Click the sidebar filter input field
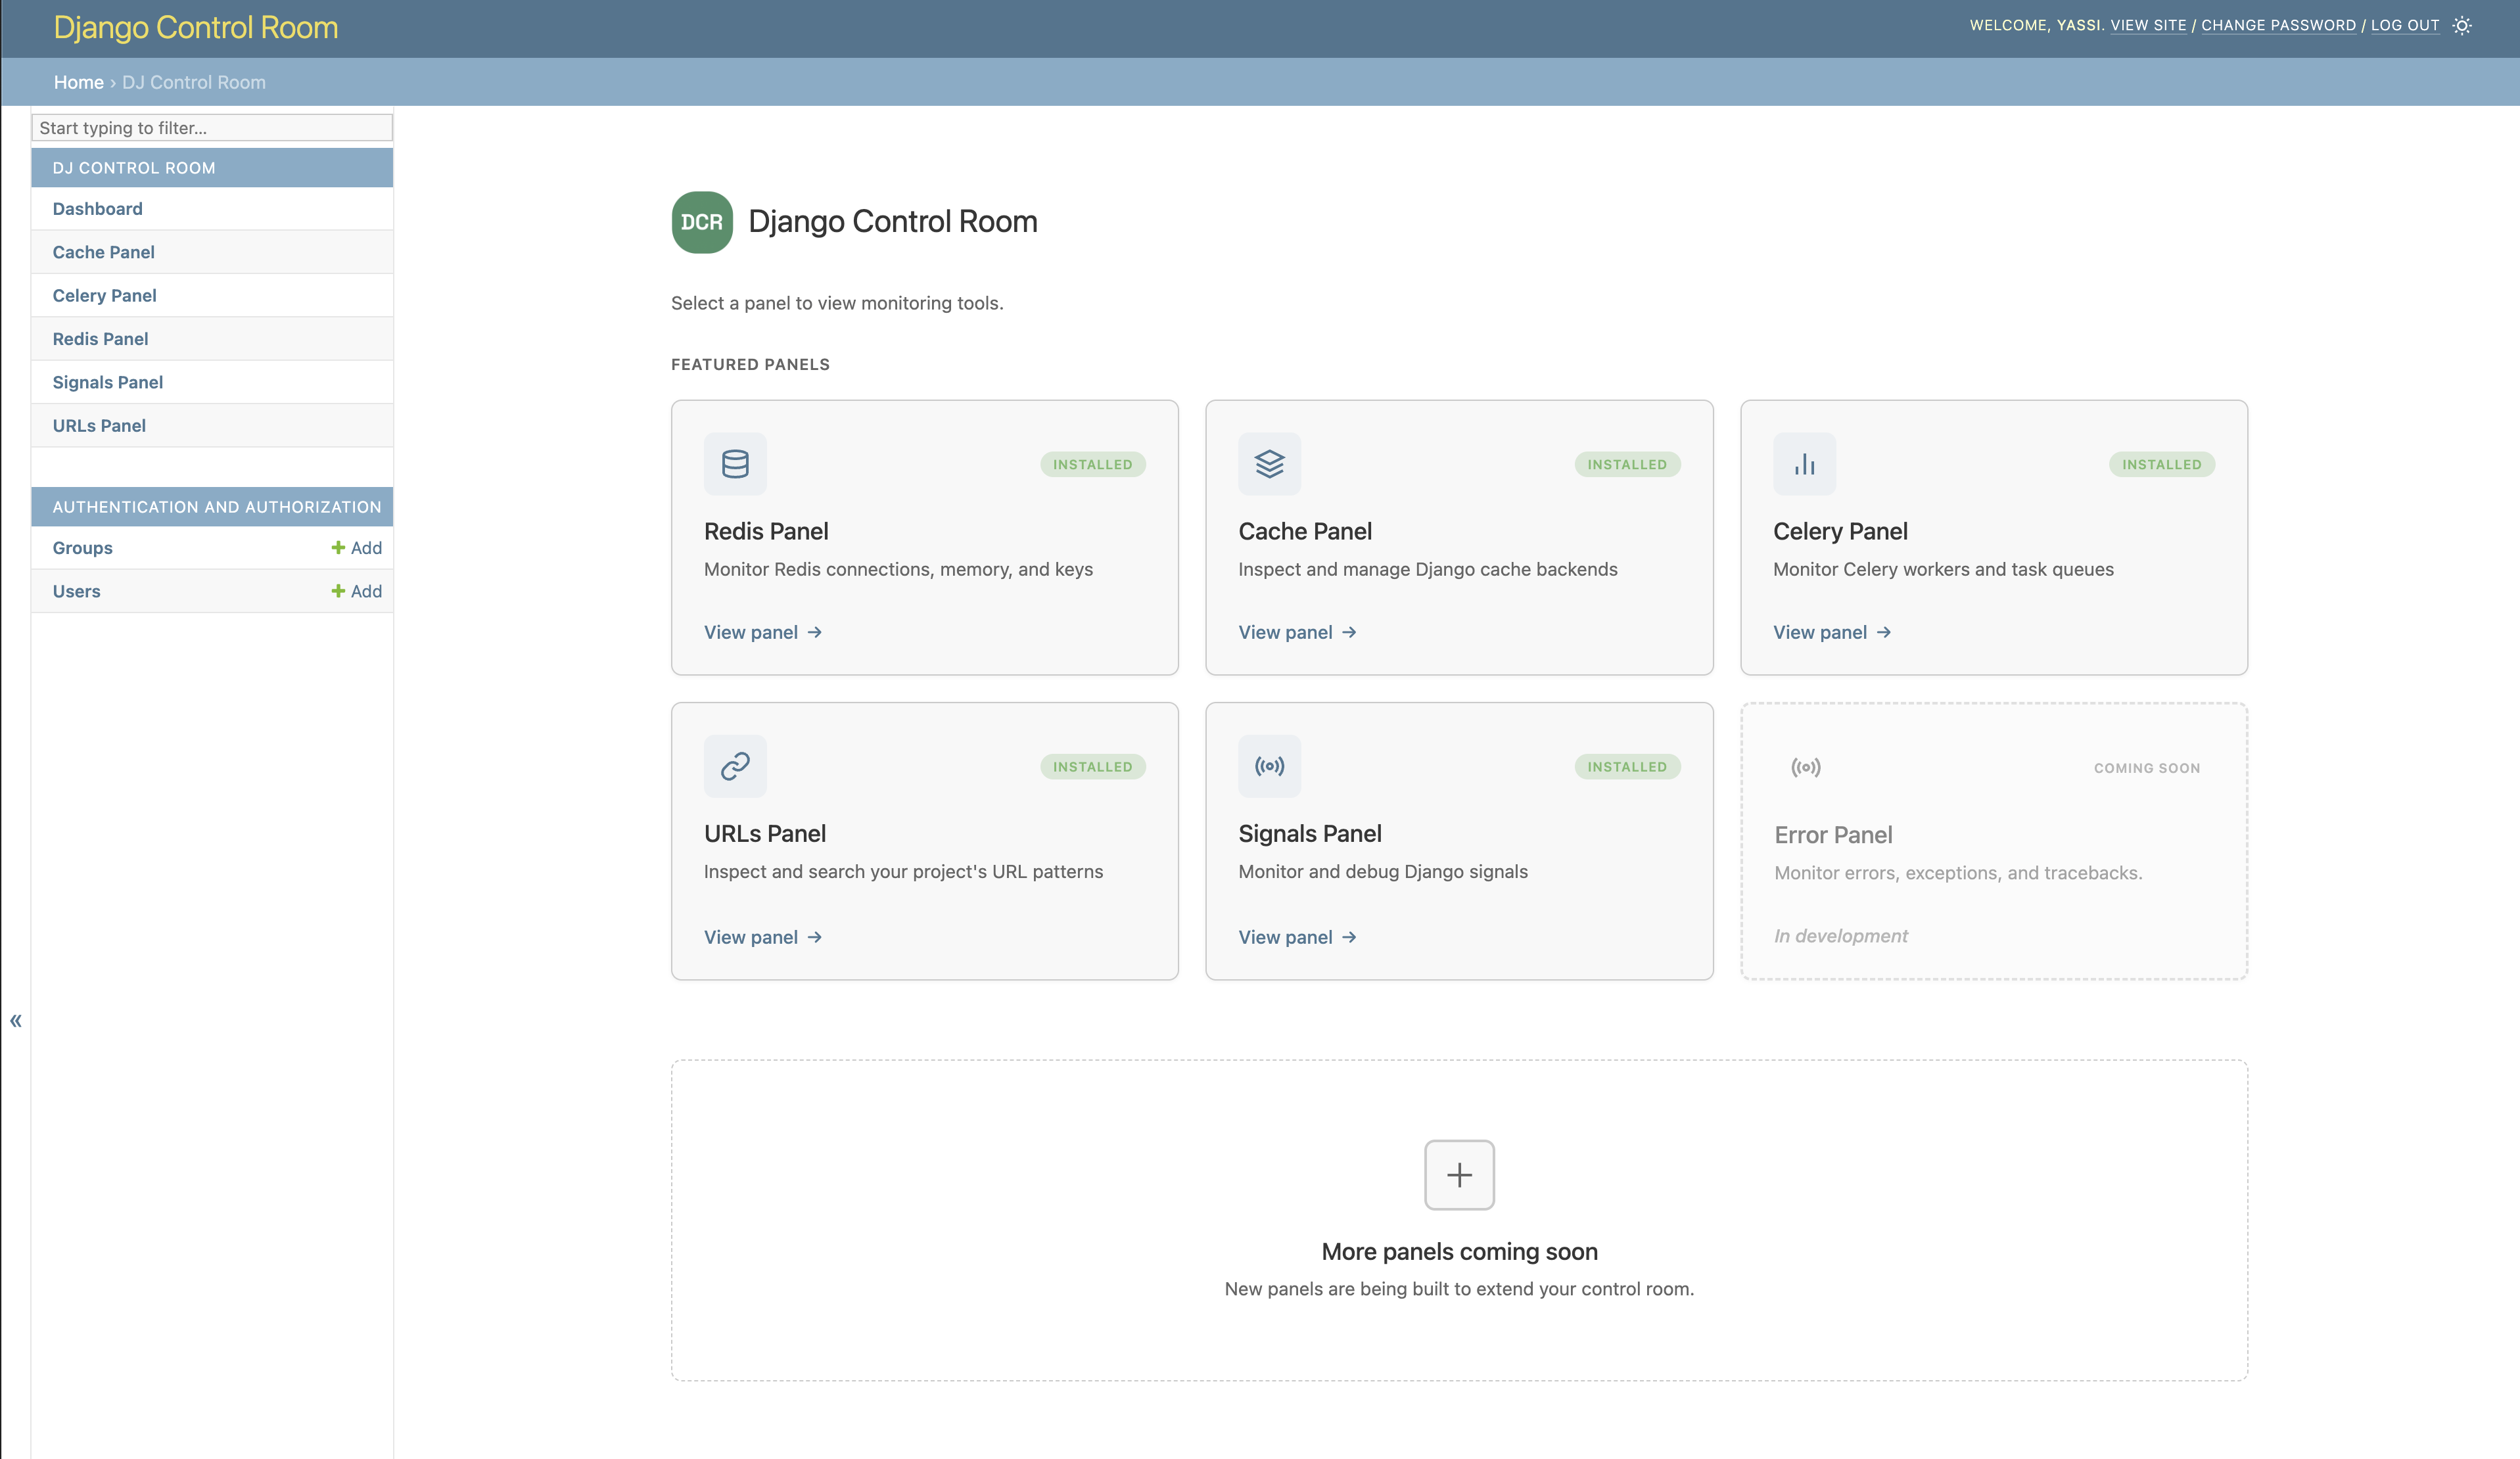This screenshot has height=1459, width=2520. pyautogui.click(x=212, y=128)
